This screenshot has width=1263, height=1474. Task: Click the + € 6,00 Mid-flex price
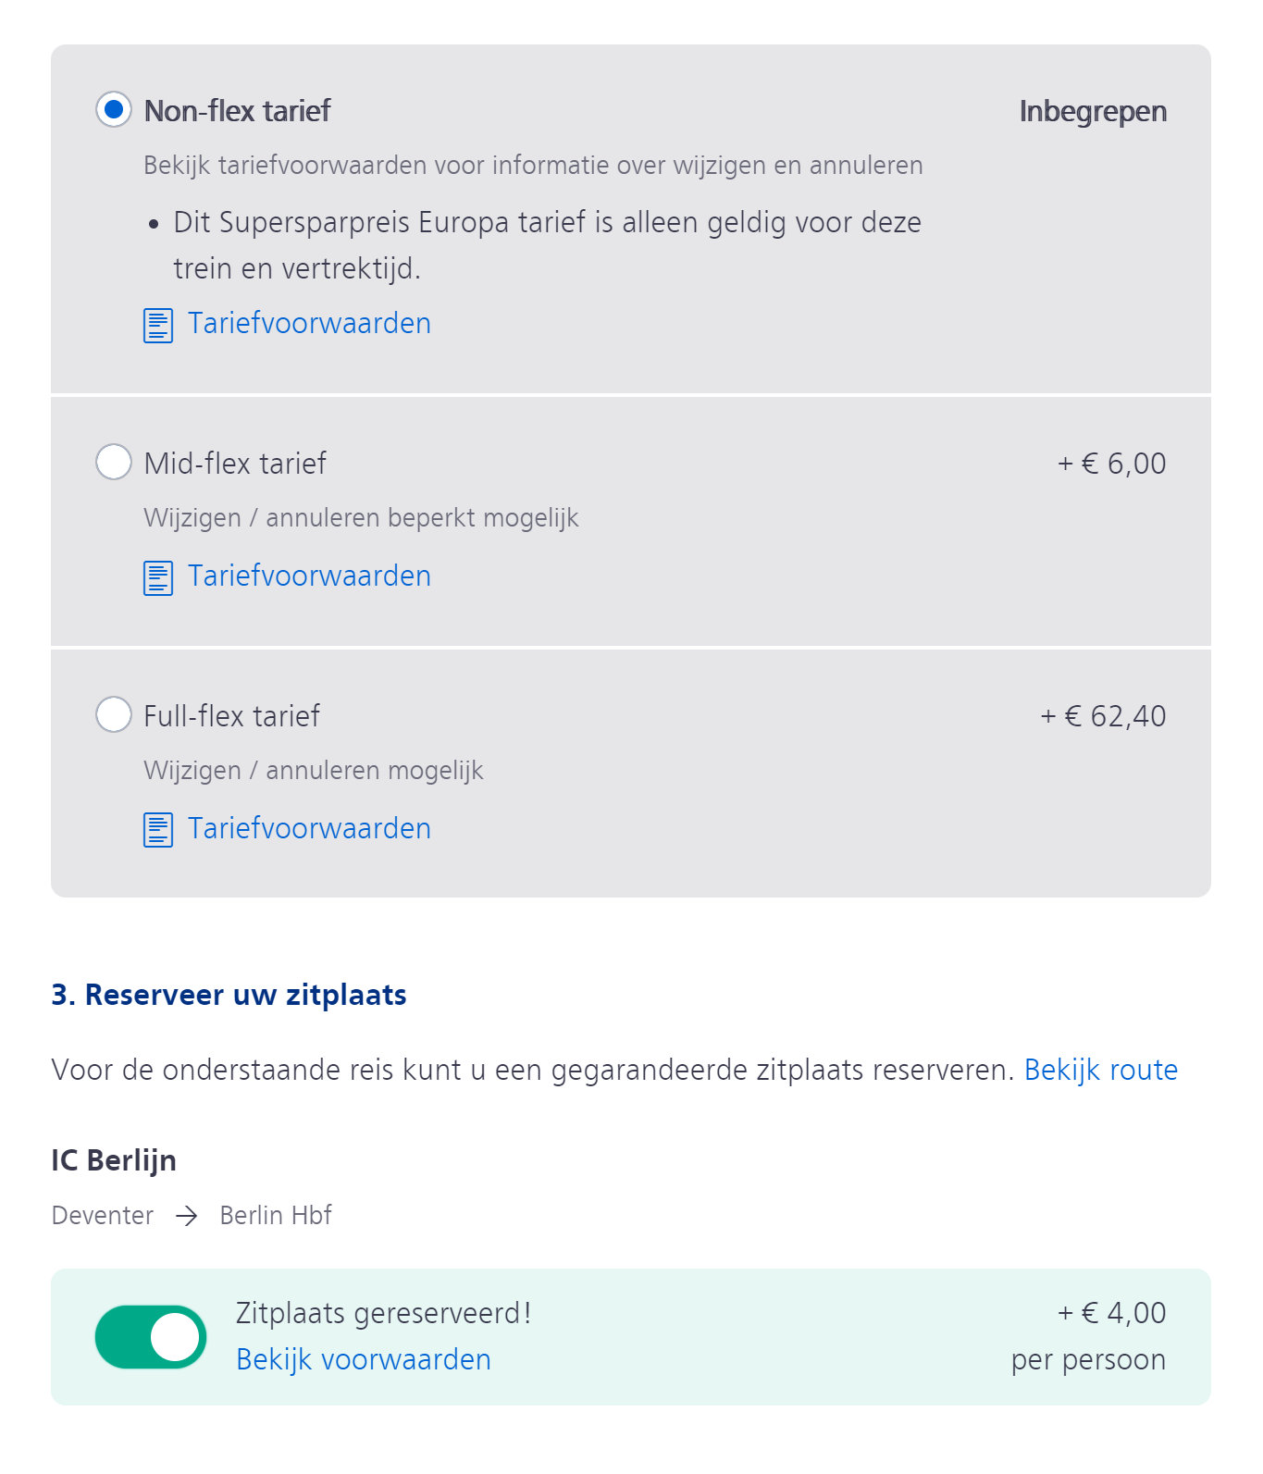(1111, 464)
